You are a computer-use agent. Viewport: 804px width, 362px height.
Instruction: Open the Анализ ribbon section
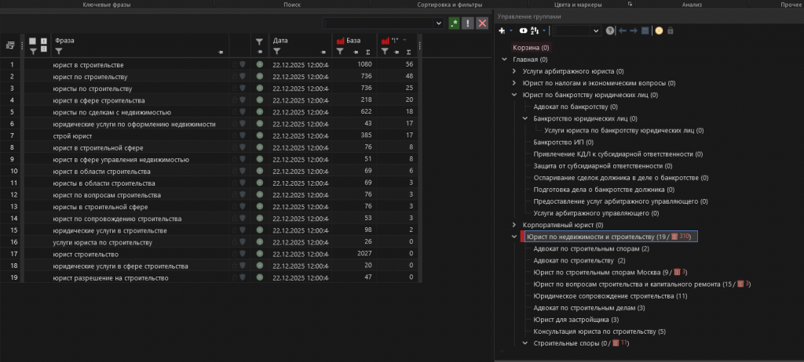coord(692,5)
